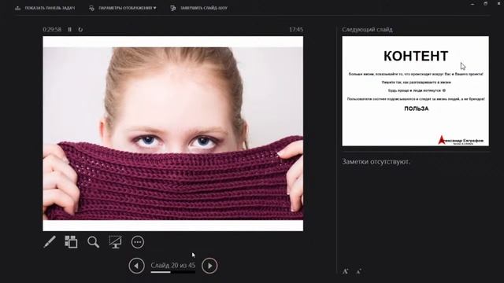Pause the presentation timer
This screenshot has width=504, height=283.
click(70, 30)
